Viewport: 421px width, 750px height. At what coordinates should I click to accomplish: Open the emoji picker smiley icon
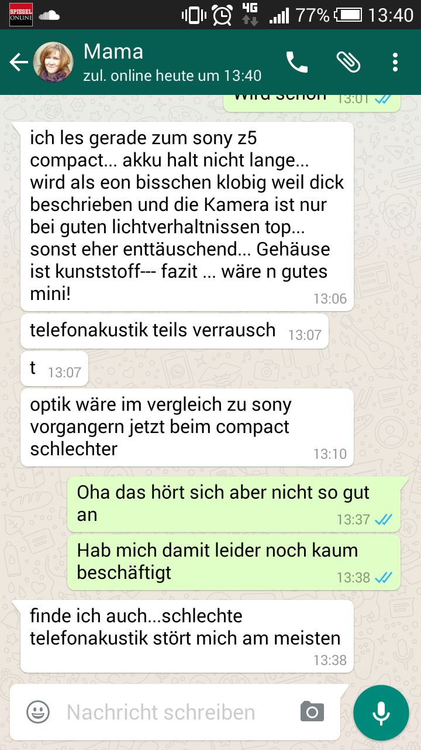(x=38, y=712)
